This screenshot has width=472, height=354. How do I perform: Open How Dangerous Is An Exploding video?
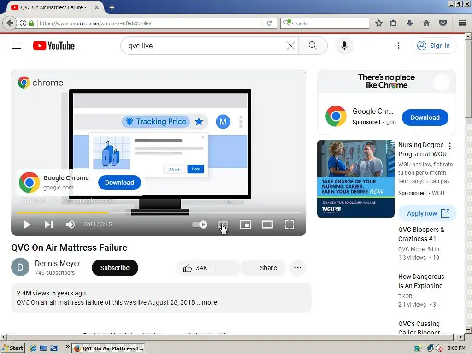[x=421, y=281]
